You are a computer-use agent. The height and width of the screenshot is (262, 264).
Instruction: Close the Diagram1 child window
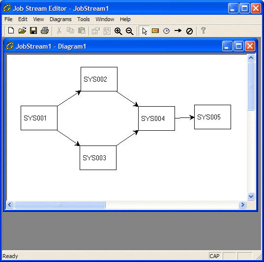click(250, 46)
